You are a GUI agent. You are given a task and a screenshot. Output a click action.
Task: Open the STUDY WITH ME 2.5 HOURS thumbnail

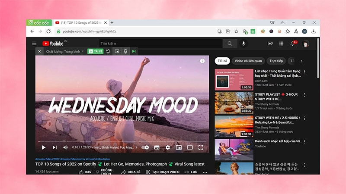point(234,126)
